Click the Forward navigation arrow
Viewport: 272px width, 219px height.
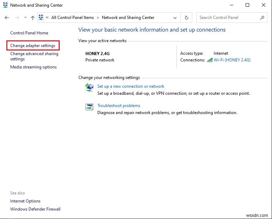pyautogui.click(x=17, y=18)
